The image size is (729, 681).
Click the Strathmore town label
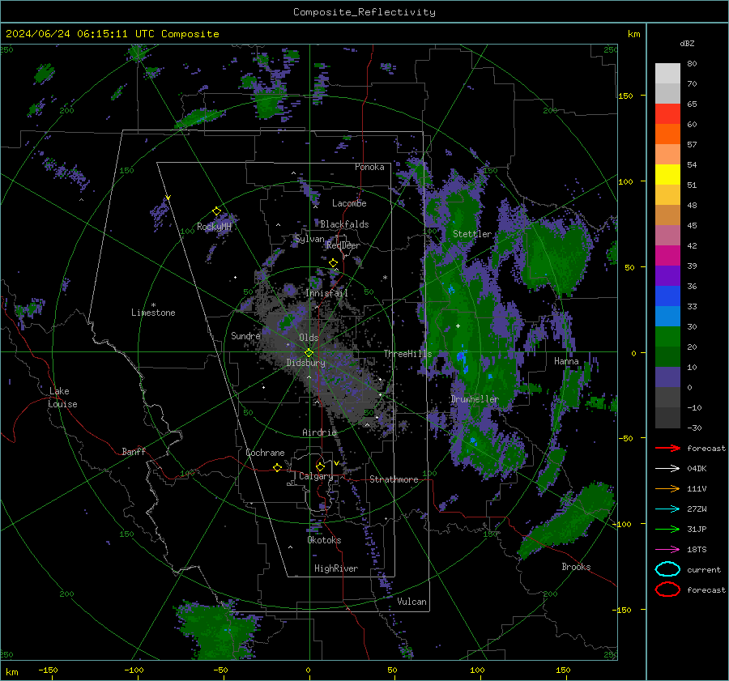point(394,479)
